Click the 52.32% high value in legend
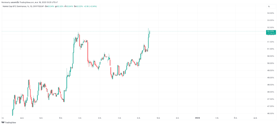 [x=60, y=6]
